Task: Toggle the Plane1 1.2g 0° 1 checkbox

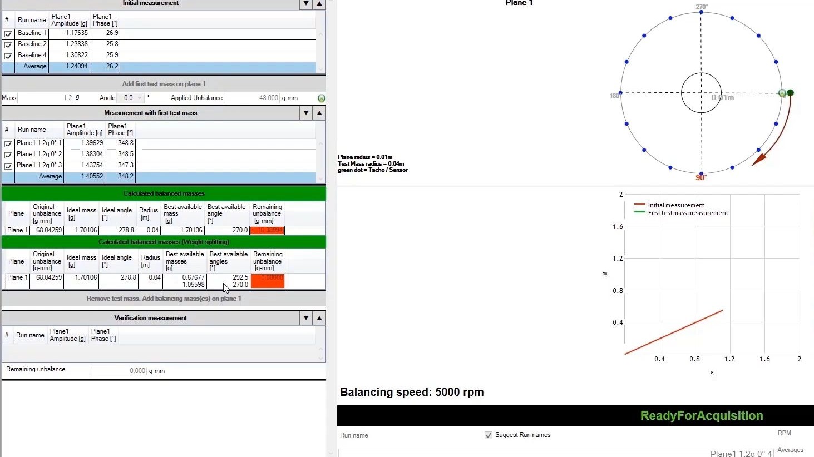Action: pyautogui.click(x=8, y=144)
